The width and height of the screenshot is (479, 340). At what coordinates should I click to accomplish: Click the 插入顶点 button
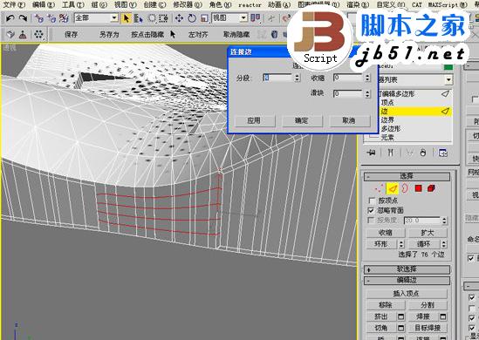(407, 294)
